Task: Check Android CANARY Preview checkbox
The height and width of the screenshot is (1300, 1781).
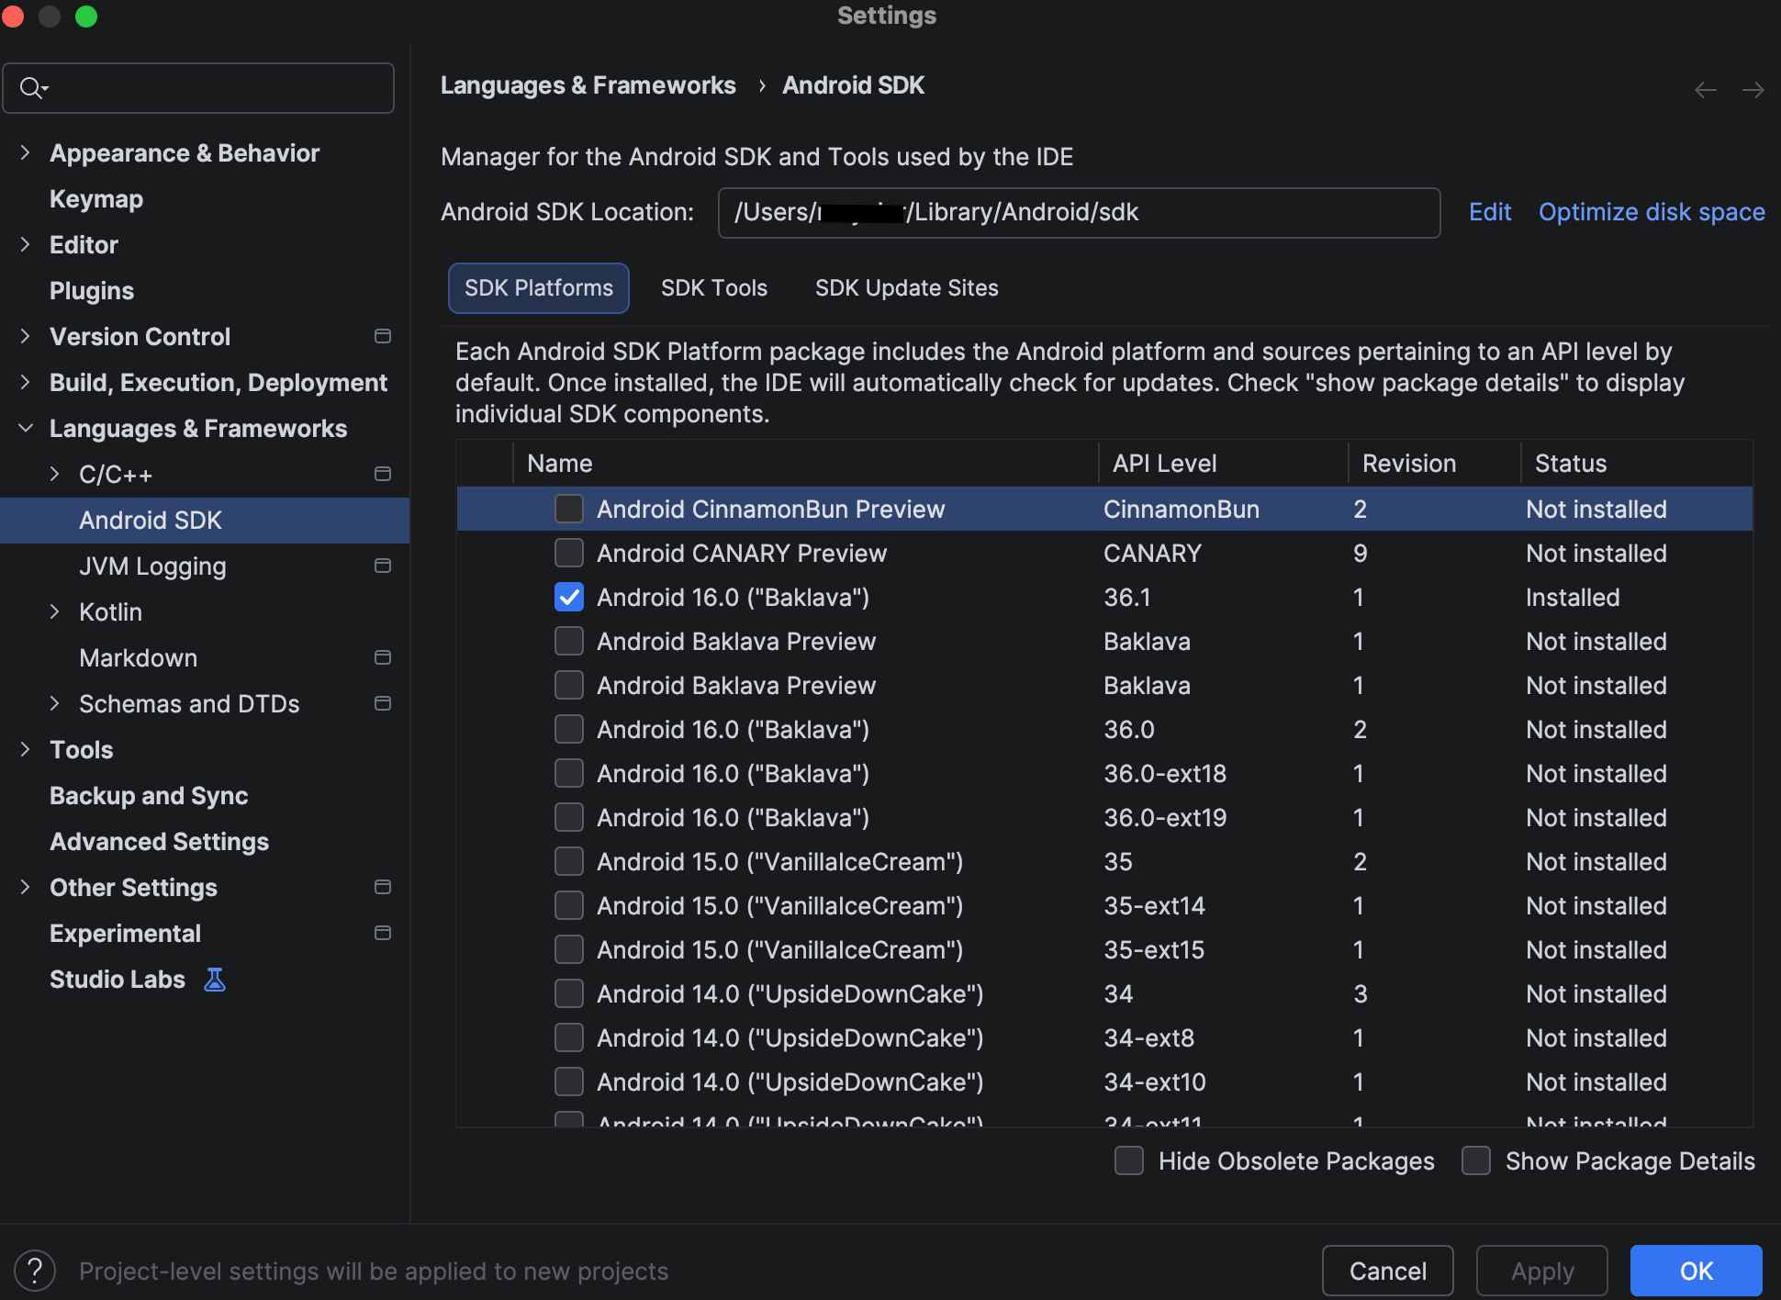Action: click(569, 553)
